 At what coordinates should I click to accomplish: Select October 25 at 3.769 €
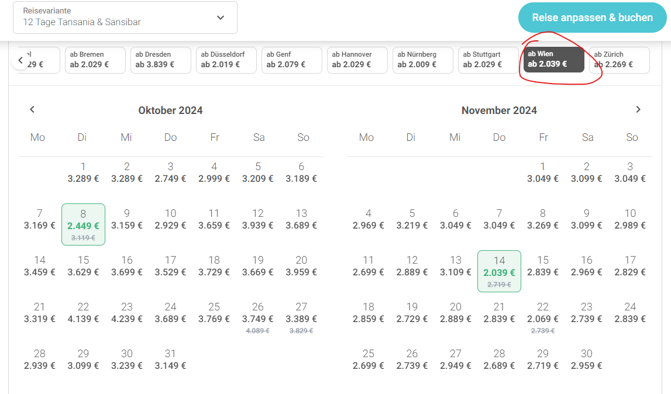click(214, 313)
